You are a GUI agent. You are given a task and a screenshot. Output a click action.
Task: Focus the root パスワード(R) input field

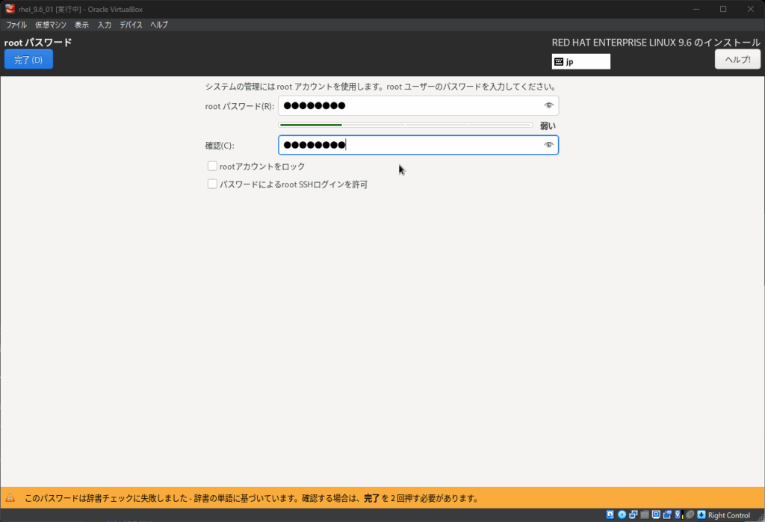tap(418, 105)
